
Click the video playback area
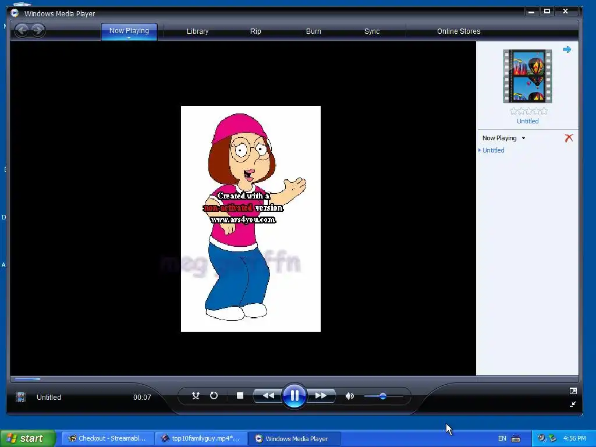(243, 208)
